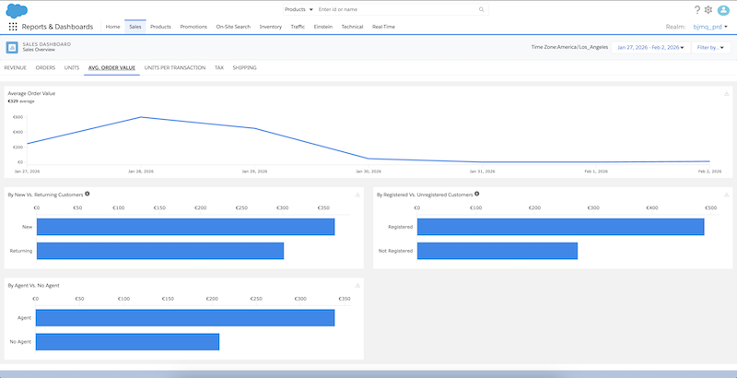
Task: Go to the Home tab
Action: coord(112,27)
